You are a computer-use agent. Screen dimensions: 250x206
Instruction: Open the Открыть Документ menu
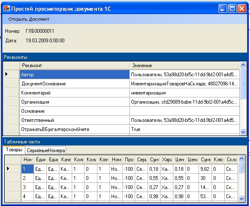point(29,19)
